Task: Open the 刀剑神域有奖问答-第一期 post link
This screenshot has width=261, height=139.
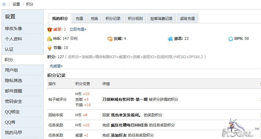Action: coord(125,100)
